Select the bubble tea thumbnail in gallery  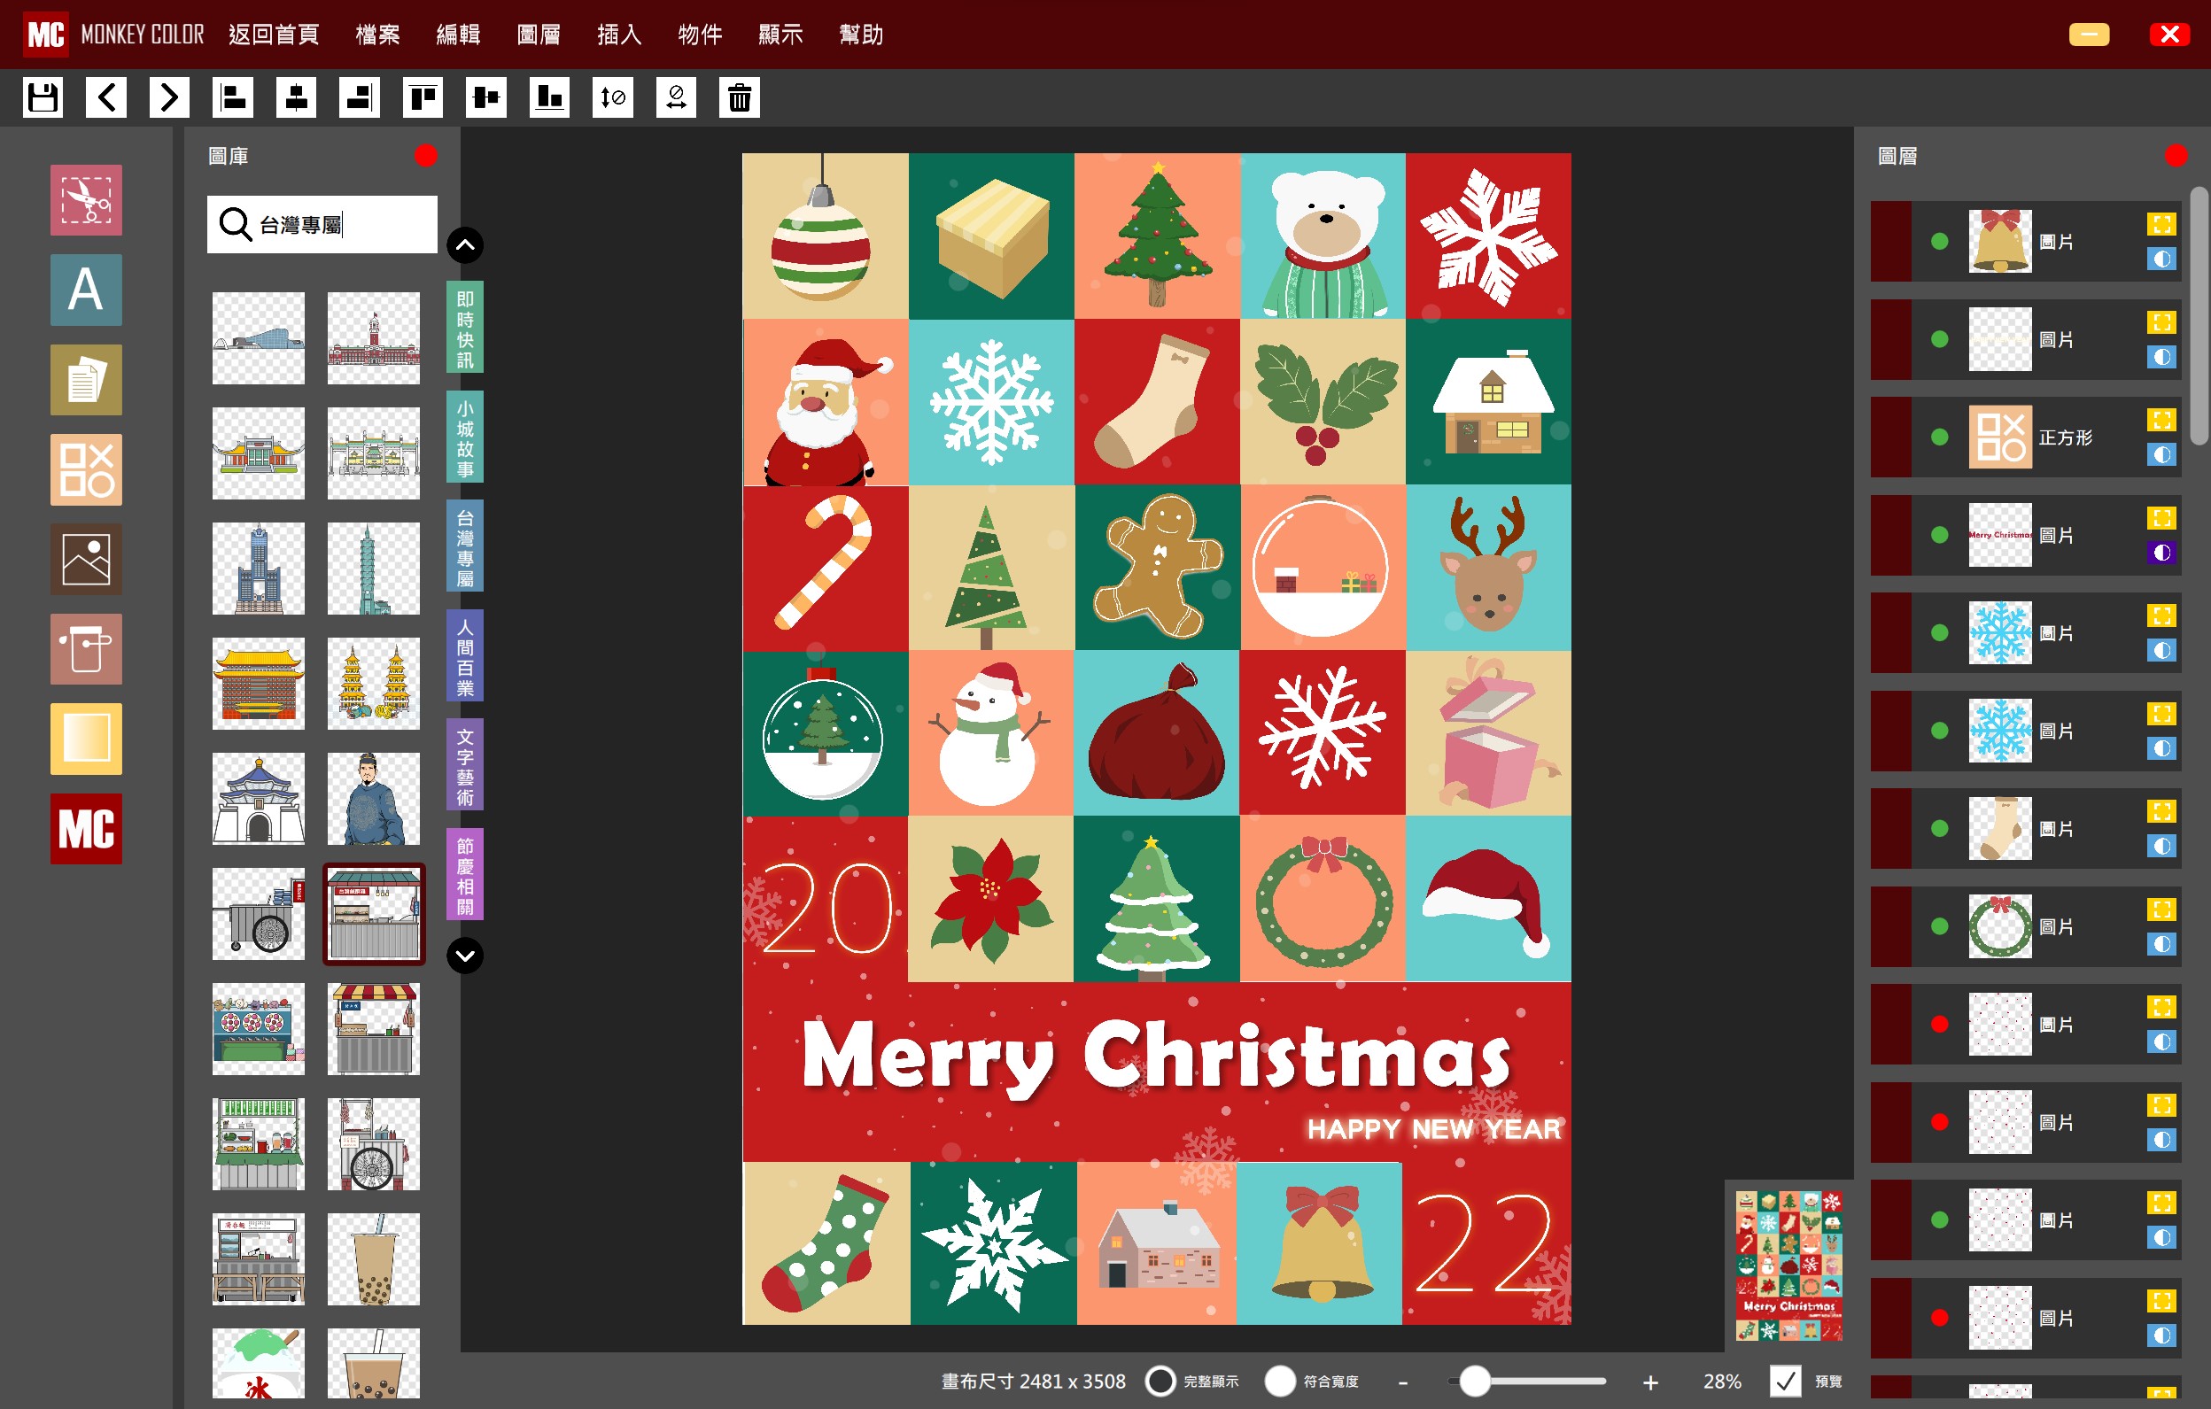tap(374, 1258)
